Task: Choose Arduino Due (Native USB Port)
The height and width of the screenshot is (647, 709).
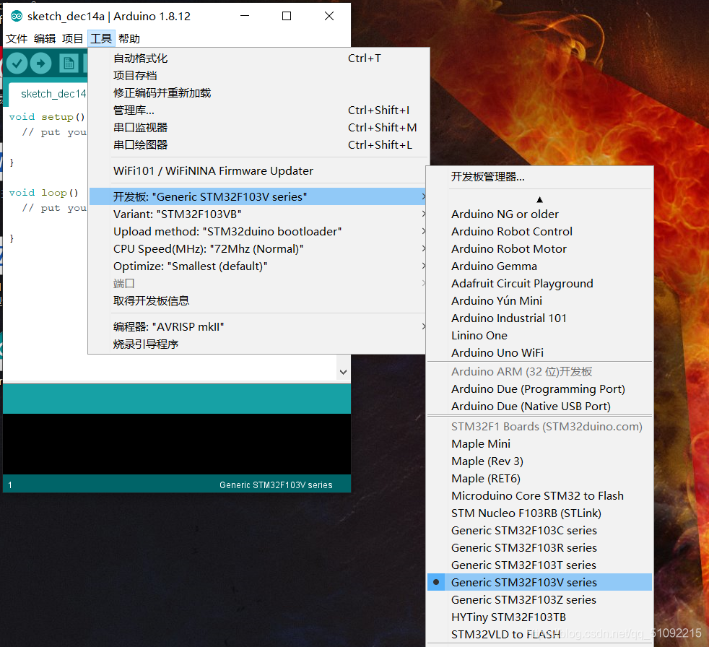Action: pos(539,406)
